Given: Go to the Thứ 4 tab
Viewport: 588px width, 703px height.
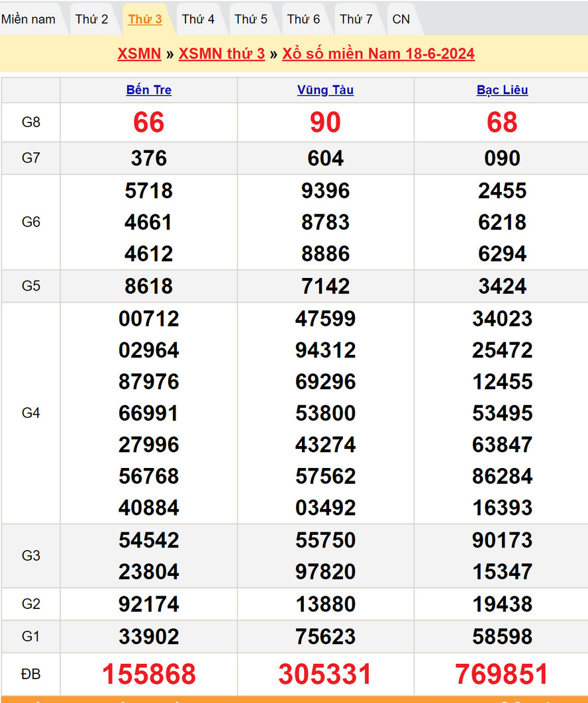Looking at the screenshot, I should click(198, 19).
